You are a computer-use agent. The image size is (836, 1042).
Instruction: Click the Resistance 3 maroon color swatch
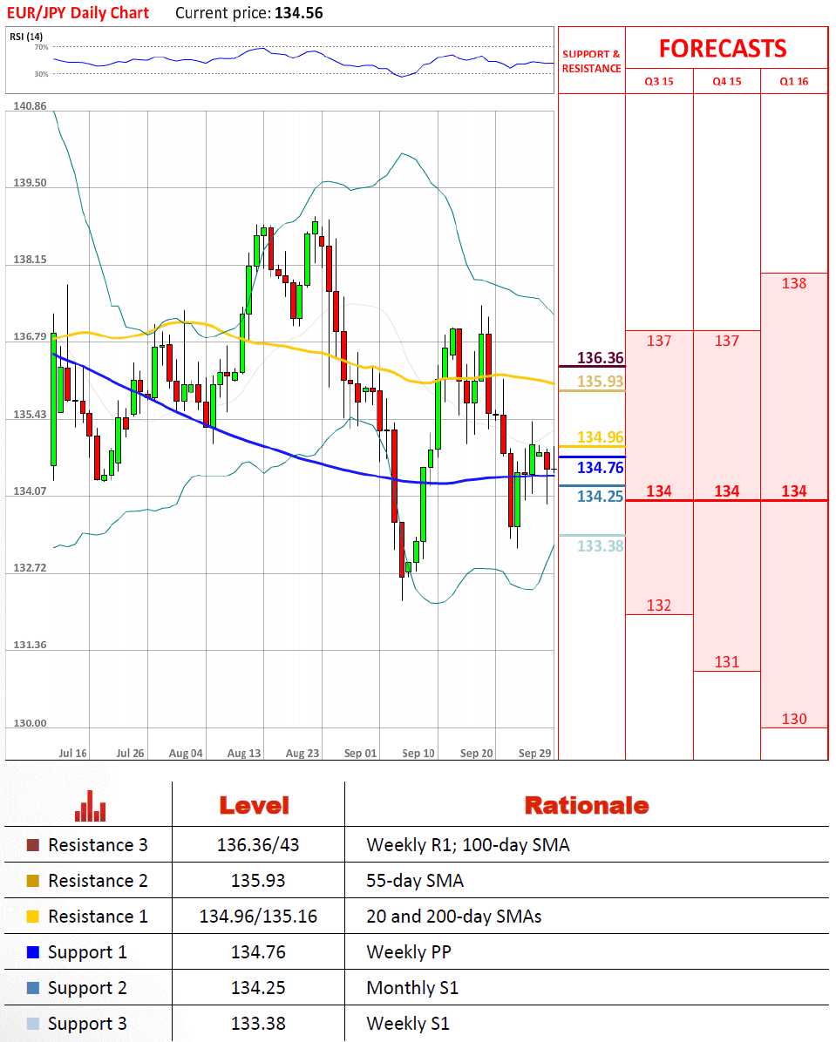[32, 845]
